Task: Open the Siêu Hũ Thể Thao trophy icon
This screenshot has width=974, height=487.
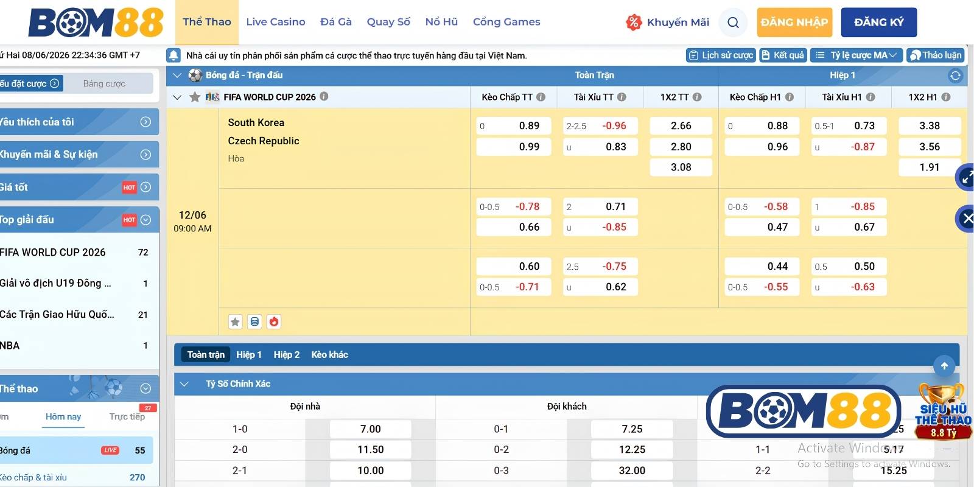Action: tap(943, 412)
